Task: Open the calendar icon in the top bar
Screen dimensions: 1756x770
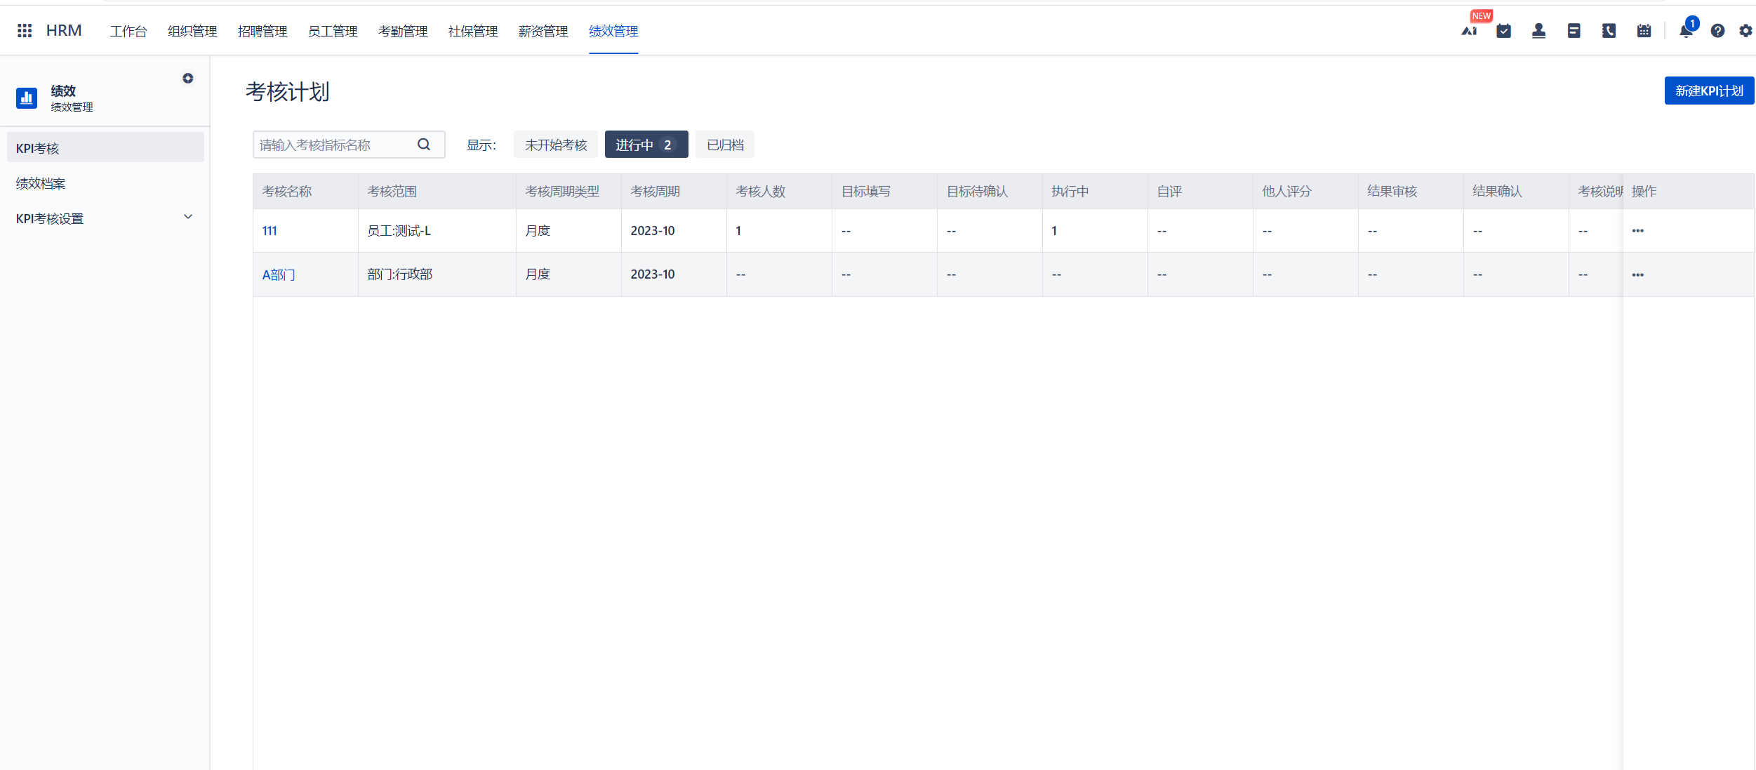Action: click(1644, 31)
